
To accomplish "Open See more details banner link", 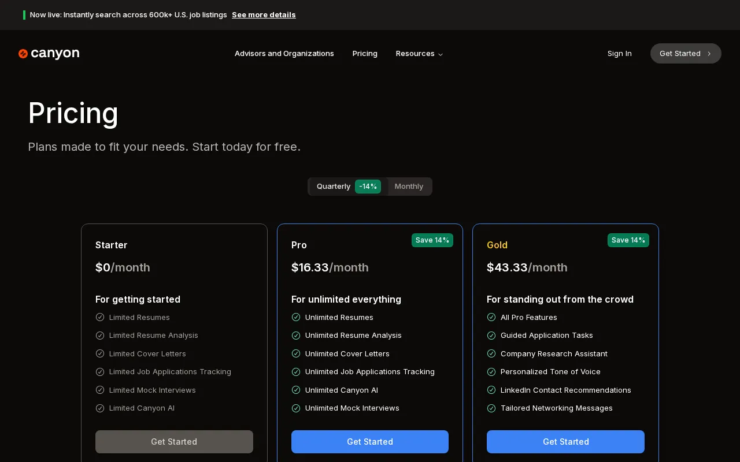I will (x=264, y=15).
